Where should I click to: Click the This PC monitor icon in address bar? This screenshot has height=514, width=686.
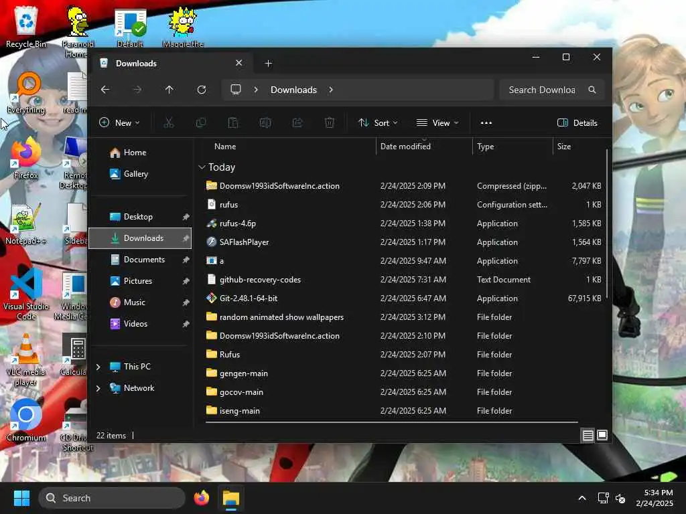pos(236,90)
